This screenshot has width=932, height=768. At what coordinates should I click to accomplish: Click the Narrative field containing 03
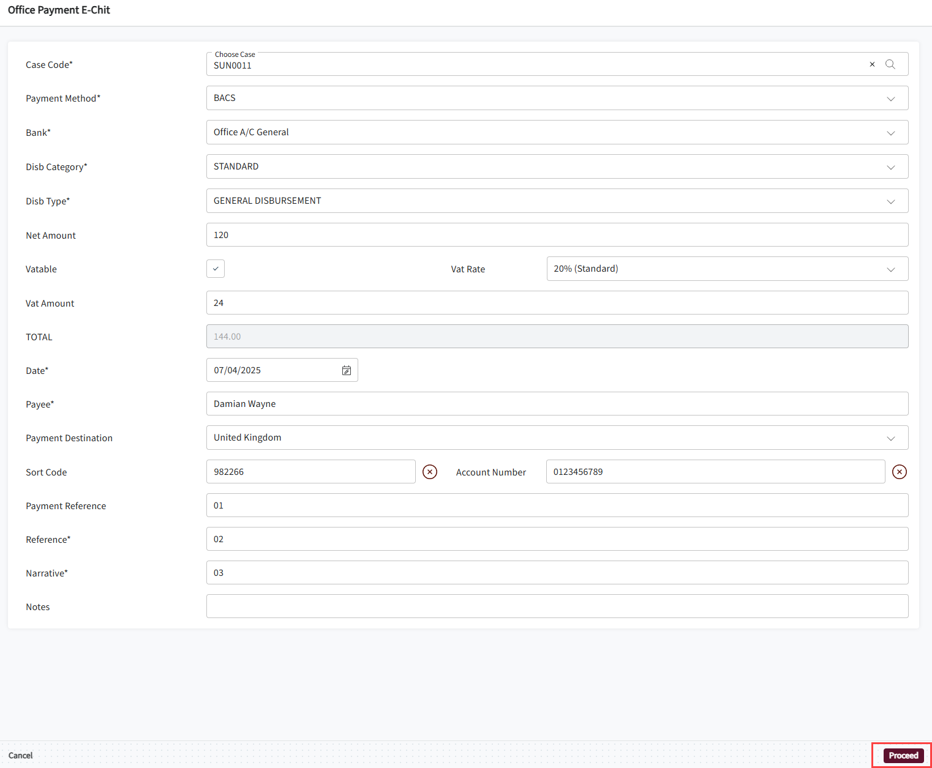click(x=557, y=573)
